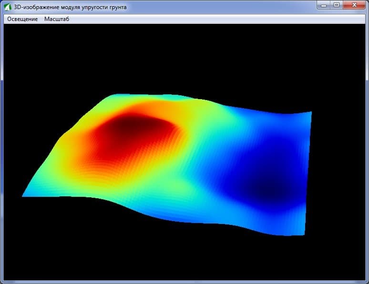
Task: Click empty menu bar space right of Масштаб
Action: click(216, 19)
